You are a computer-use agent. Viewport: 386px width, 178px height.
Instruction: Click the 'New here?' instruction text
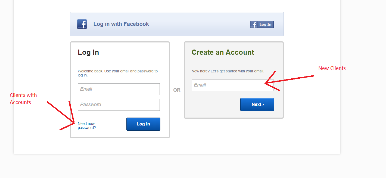(x=228, y=71)
